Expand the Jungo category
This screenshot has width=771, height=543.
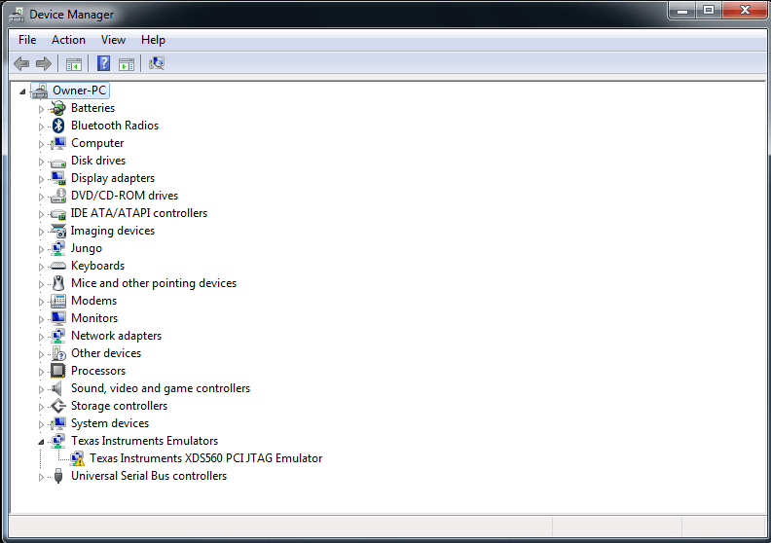coord(41,249)
